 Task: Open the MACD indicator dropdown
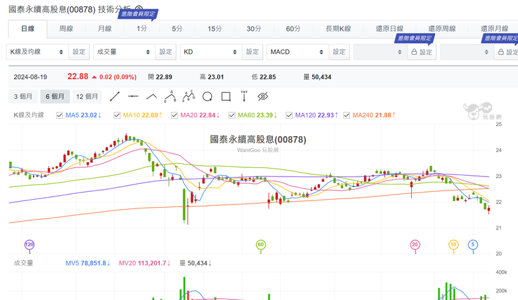coord(298,52)
